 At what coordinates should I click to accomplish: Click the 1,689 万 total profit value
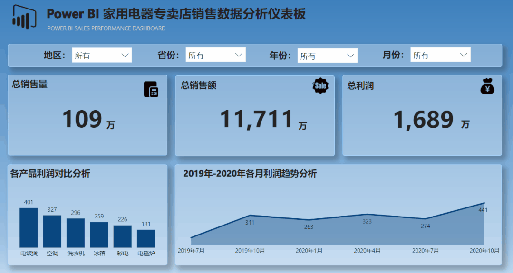(x=431, y=120)
